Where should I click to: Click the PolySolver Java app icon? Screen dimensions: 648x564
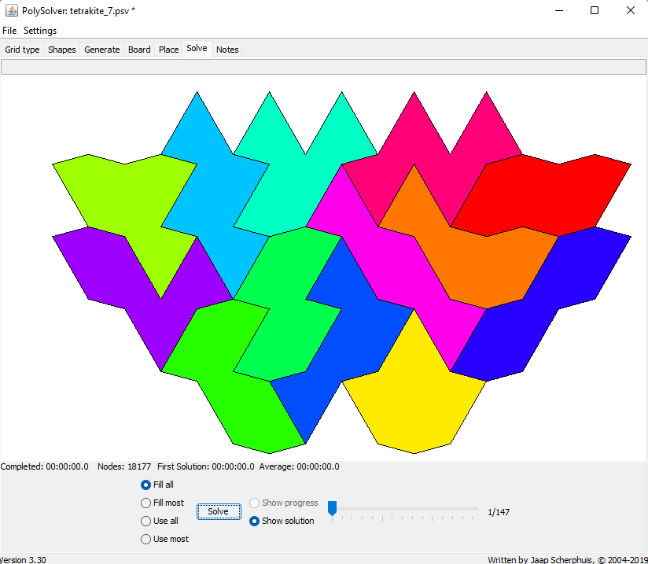(x=11, y=10)
